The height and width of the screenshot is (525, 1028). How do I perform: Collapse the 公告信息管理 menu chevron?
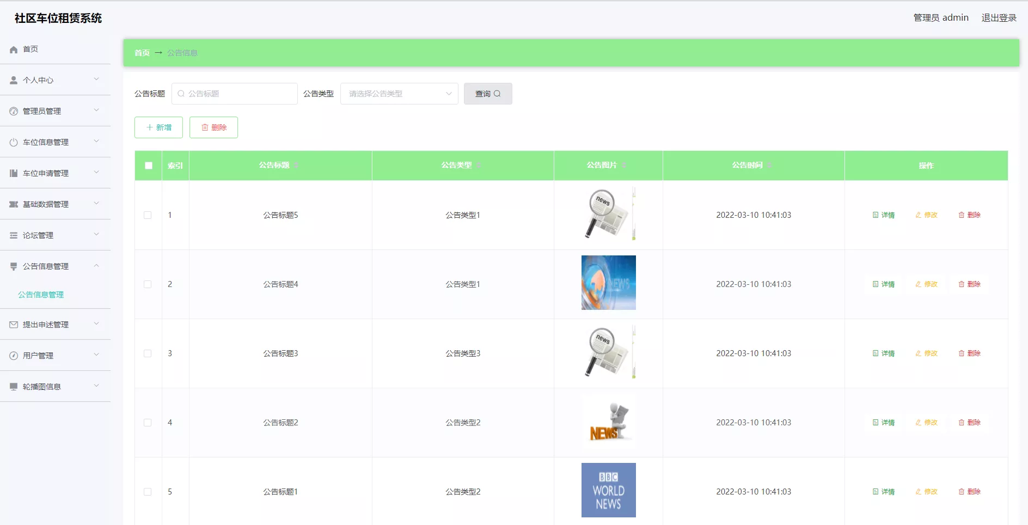[x=96, y=266]
